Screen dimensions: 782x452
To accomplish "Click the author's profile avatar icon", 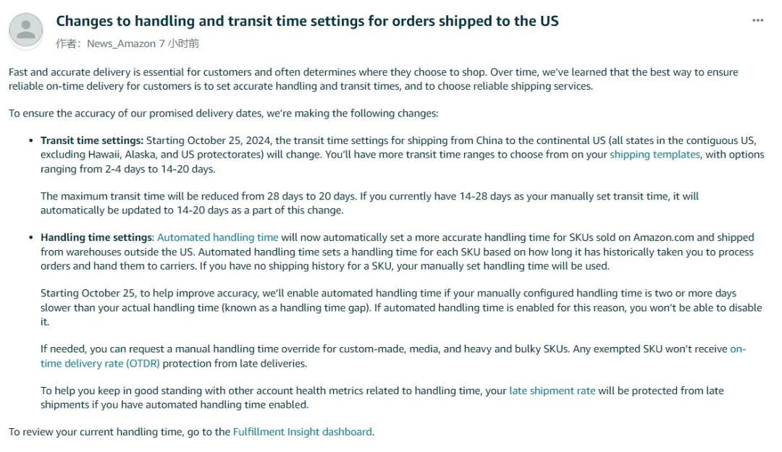I will [x=26, y=29].
